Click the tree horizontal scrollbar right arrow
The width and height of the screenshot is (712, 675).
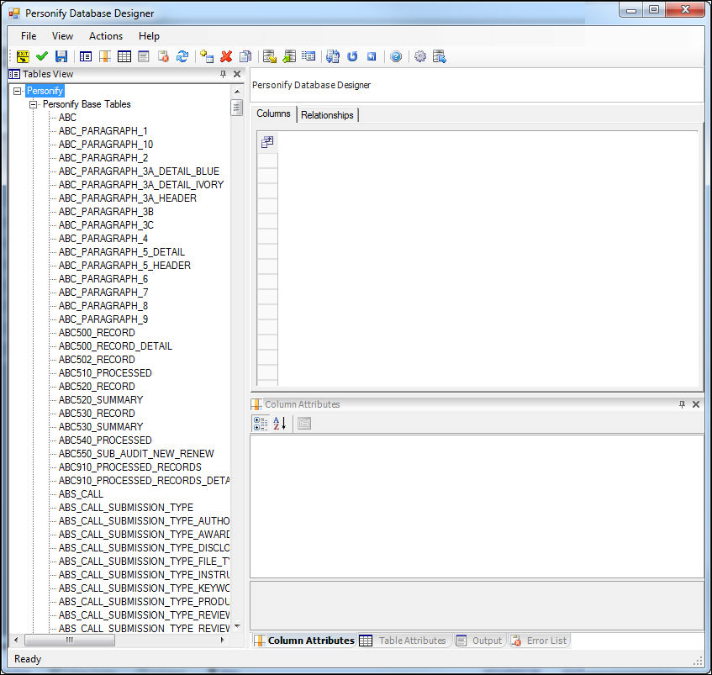click(x=223, y=640)
